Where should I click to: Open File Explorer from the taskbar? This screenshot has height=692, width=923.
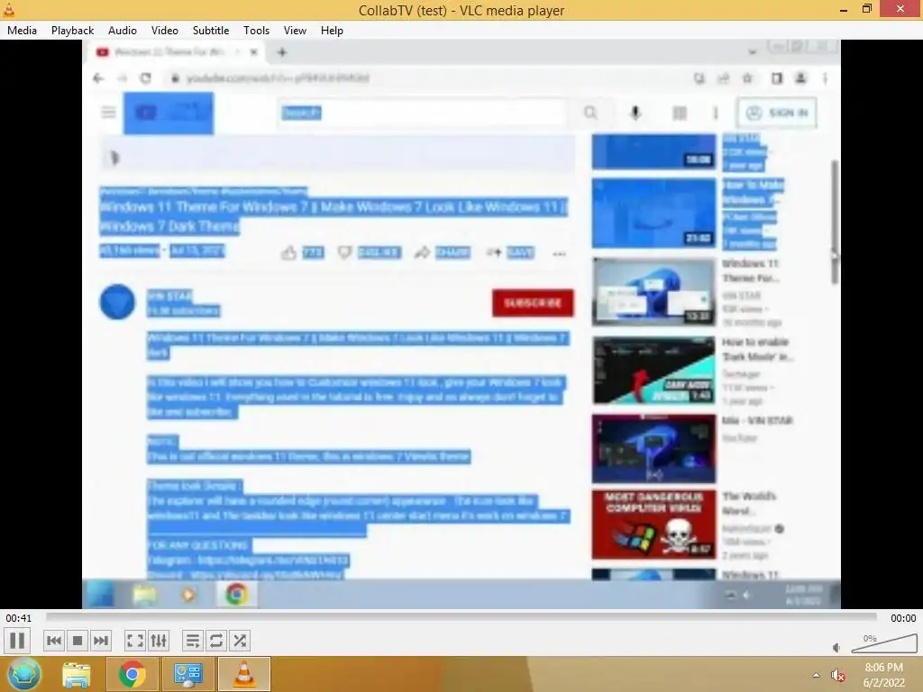(78, 675)
